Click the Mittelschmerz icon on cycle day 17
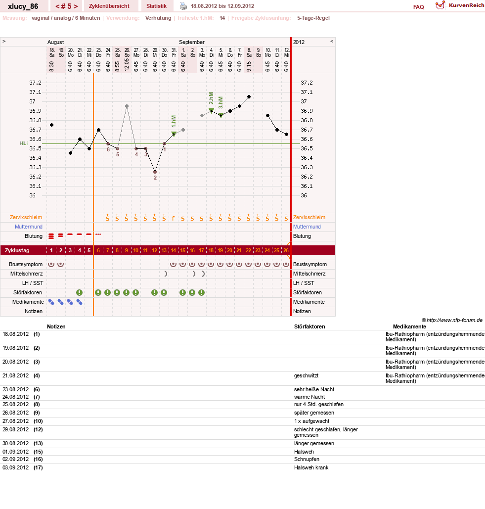Image resolution: width=485 pixels, height=509 pixels. click(x=203, y=274)
